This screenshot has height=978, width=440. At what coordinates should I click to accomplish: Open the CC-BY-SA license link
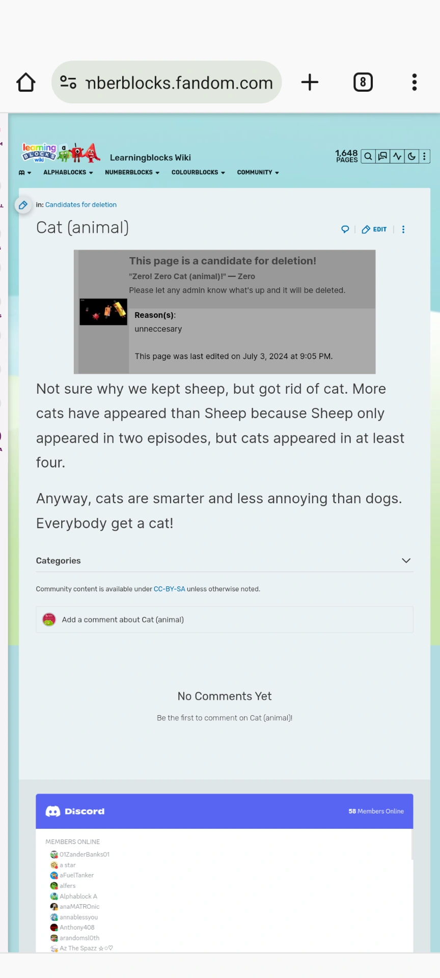[170, 589]
